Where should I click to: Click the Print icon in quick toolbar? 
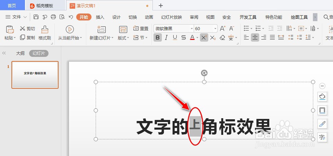[x=53, y=17]
